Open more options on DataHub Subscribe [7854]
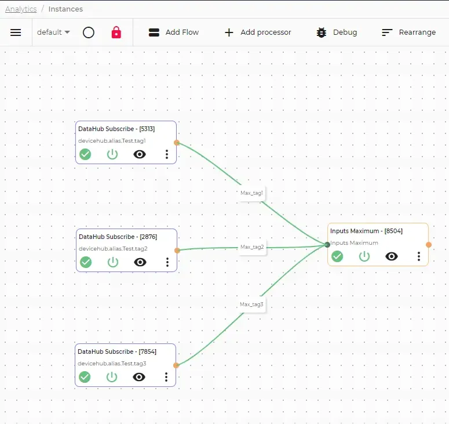 (x=166, y=377)
